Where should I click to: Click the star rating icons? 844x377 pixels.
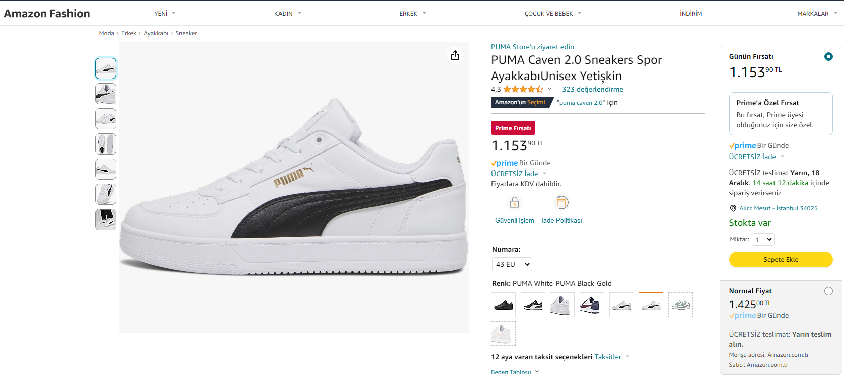click(523, 89)
